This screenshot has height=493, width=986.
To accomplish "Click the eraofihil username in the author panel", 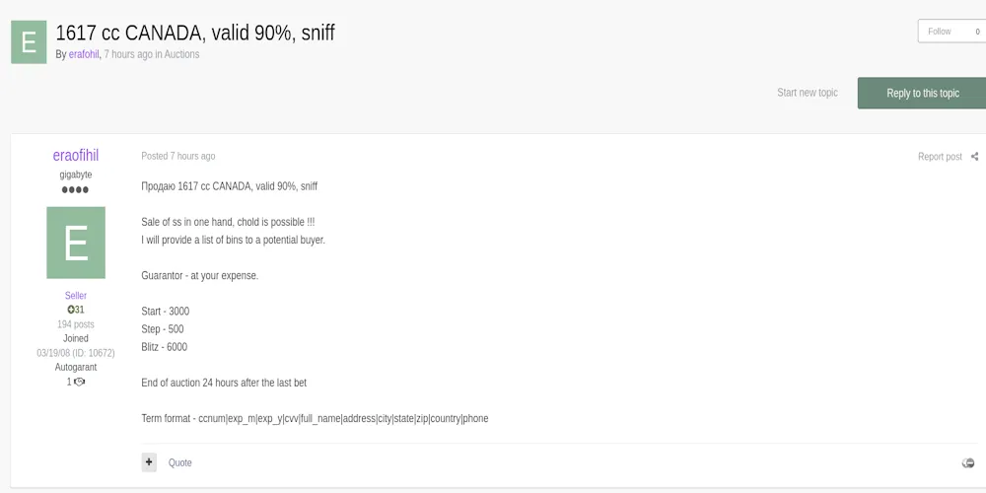I will pyautogui.click(x=76, y=156).
